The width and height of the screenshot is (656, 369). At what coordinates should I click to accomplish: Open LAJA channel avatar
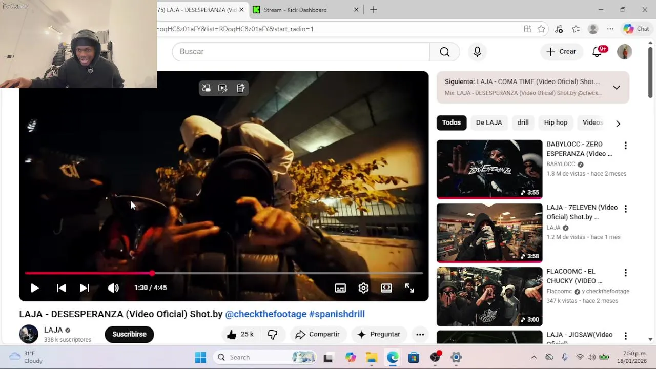click(x=29, y=334)
